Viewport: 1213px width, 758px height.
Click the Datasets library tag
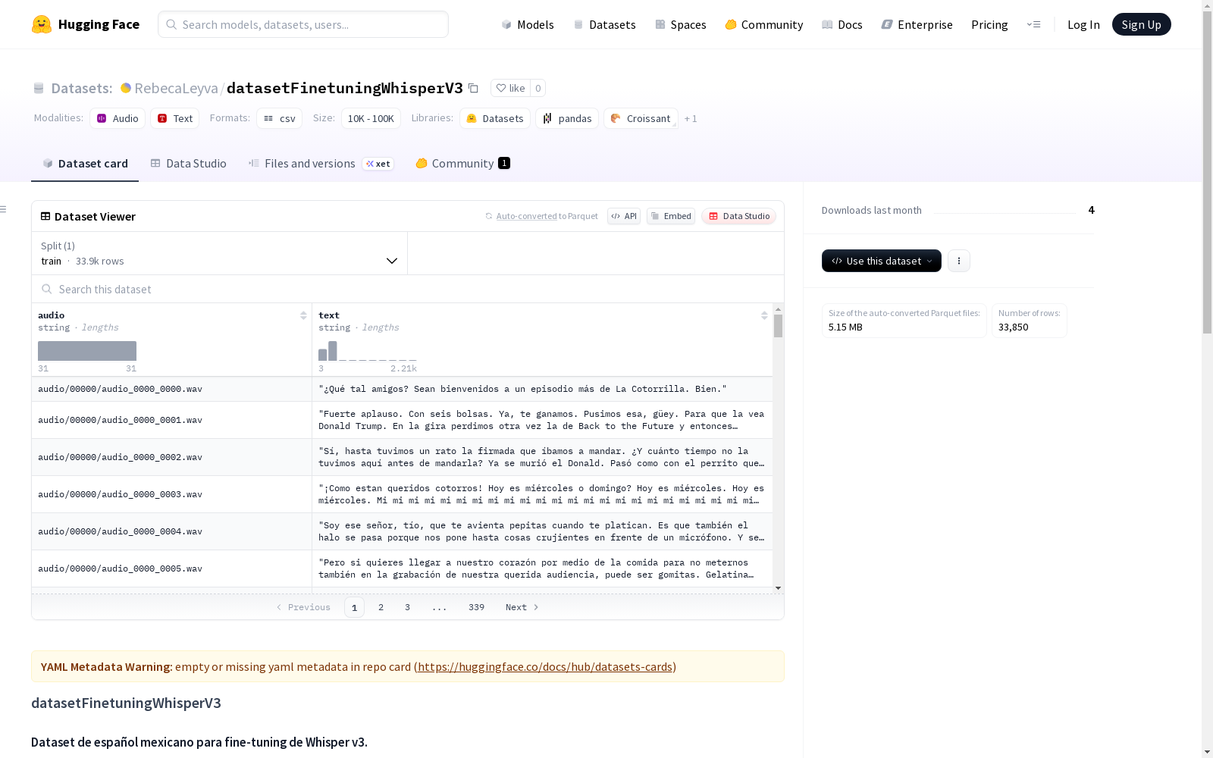click(495, 118)
